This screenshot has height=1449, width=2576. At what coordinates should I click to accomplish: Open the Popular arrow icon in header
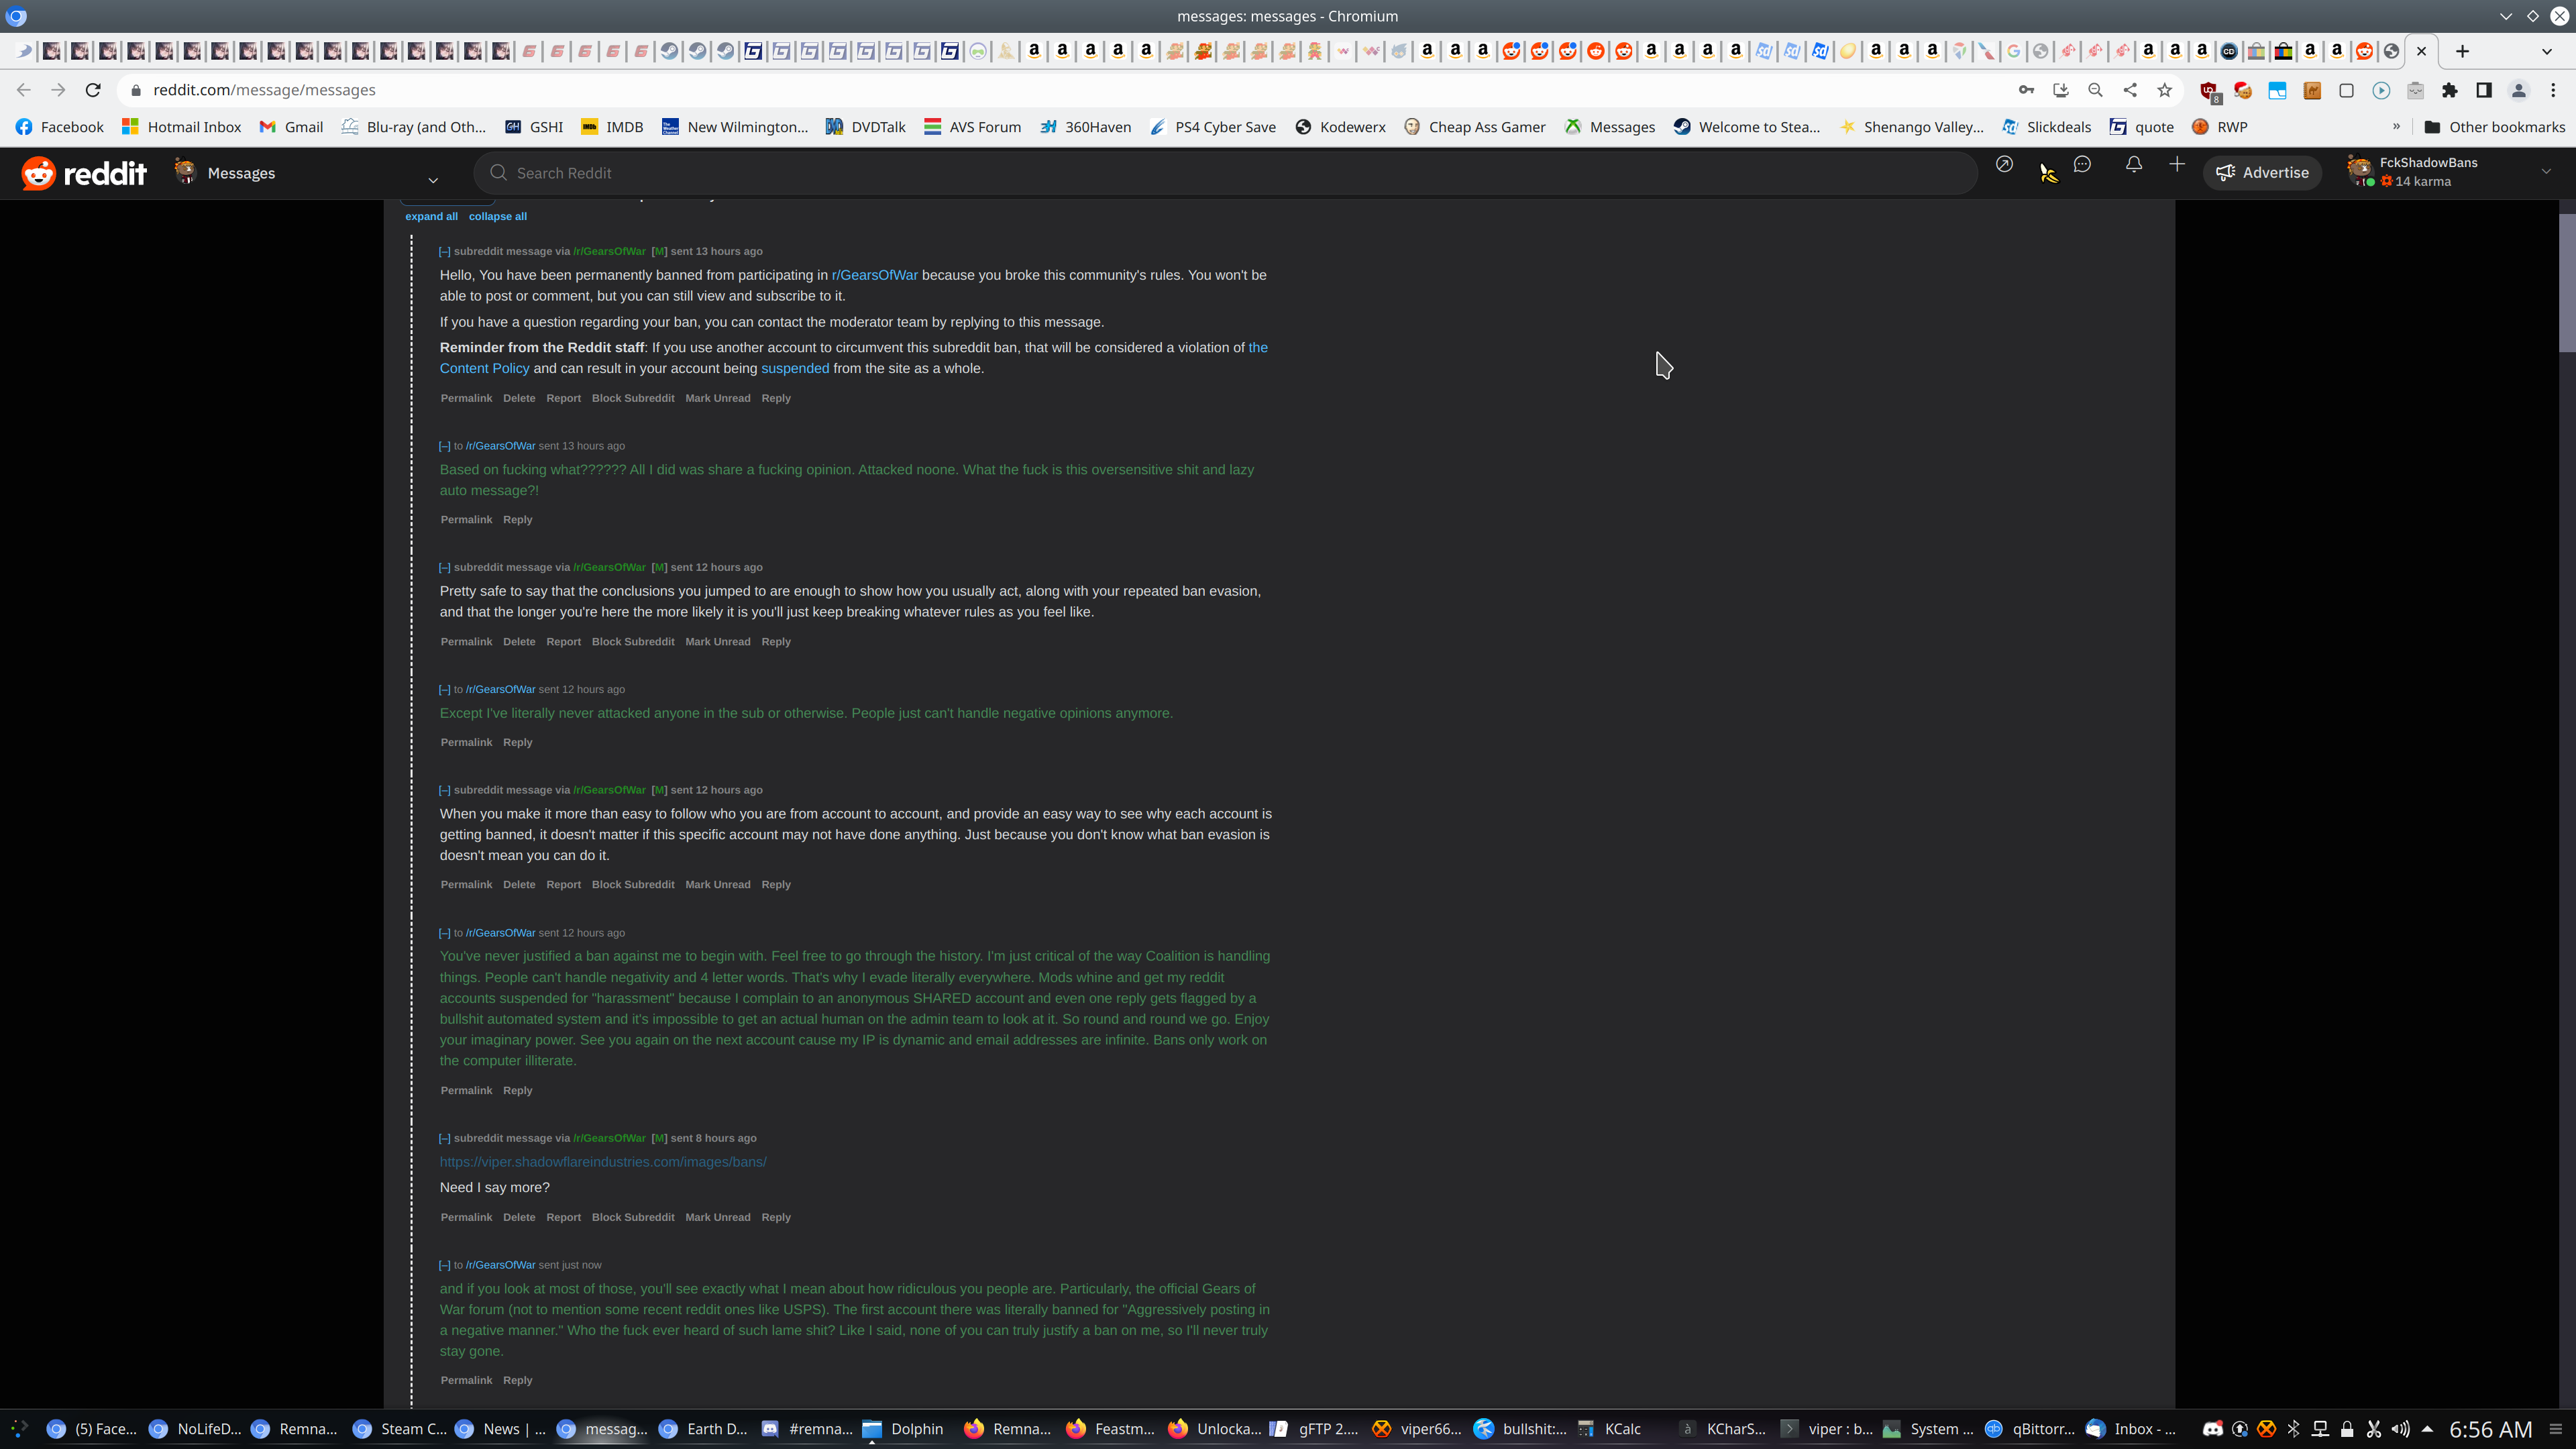(x=2004, y=165)
